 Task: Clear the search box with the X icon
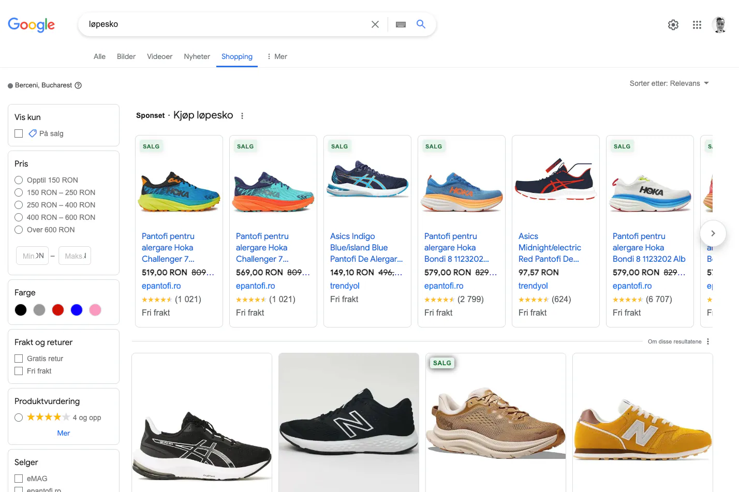(375, 24)
